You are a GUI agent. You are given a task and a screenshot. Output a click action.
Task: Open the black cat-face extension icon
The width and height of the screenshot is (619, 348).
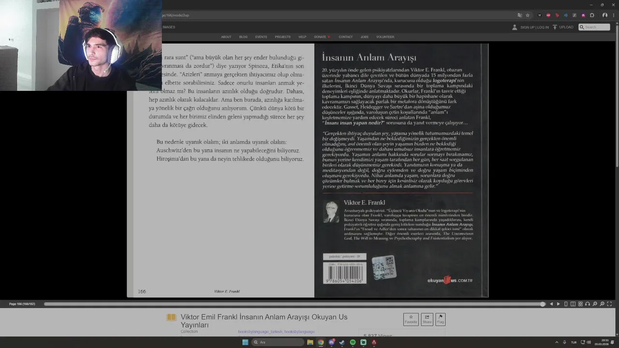pyautogui.click(x=540, y=15)
